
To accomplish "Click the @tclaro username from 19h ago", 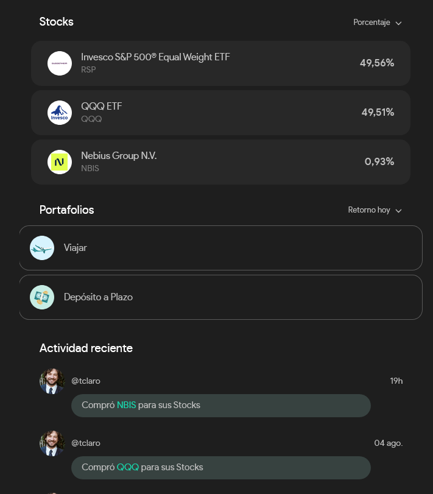I will coord(86,381).
